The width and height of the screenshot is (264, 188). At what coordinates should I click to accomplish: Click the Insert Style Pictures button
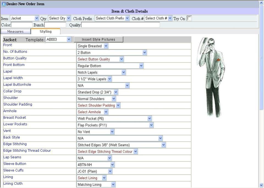point(98,39)
